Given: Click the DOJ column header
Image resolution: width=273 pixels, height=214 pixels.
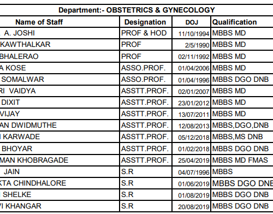Looking at the screenshot, I should (192, 22).
